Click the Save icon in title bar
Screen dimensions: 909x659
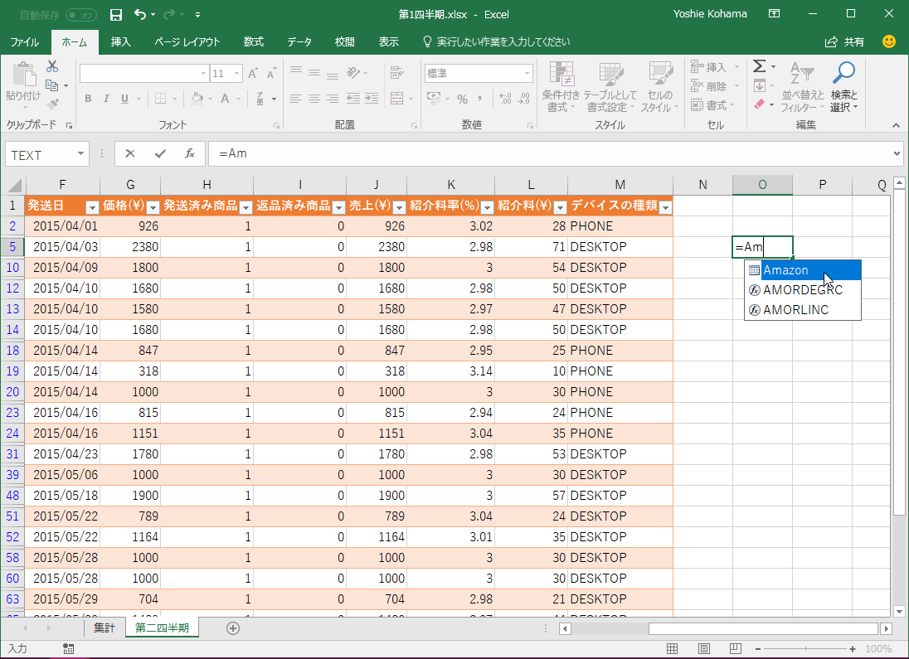click(x=116, y=15)
